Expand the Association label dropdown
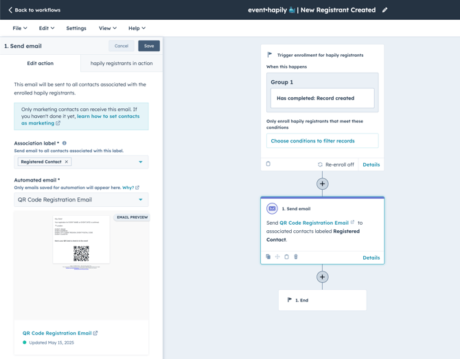Viewport: 460px width, 359px height. pos(141,162)
